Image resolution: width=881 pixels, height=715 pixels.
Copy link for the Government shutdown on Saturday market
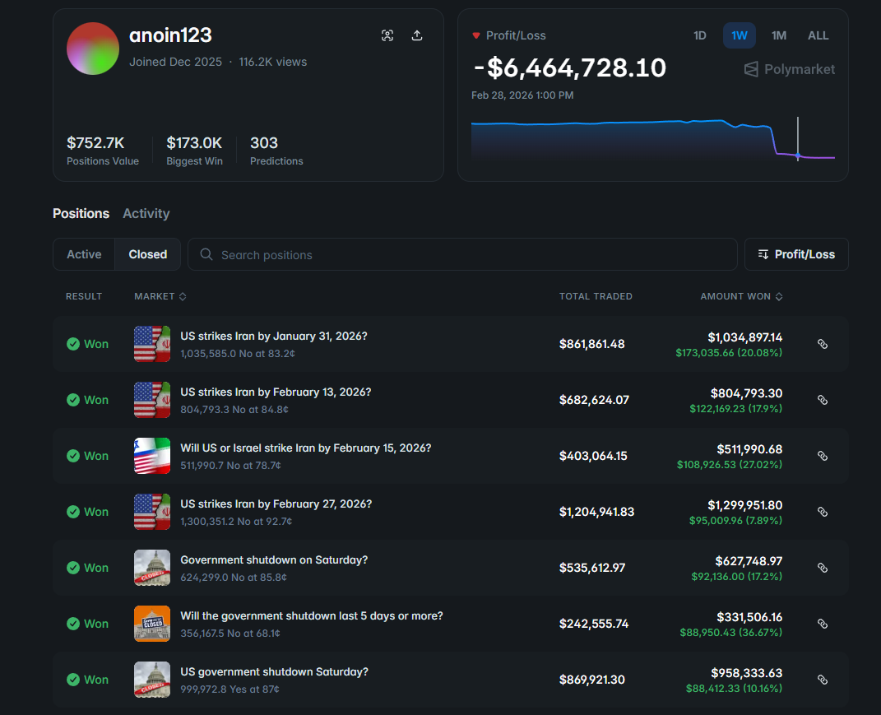823,568
